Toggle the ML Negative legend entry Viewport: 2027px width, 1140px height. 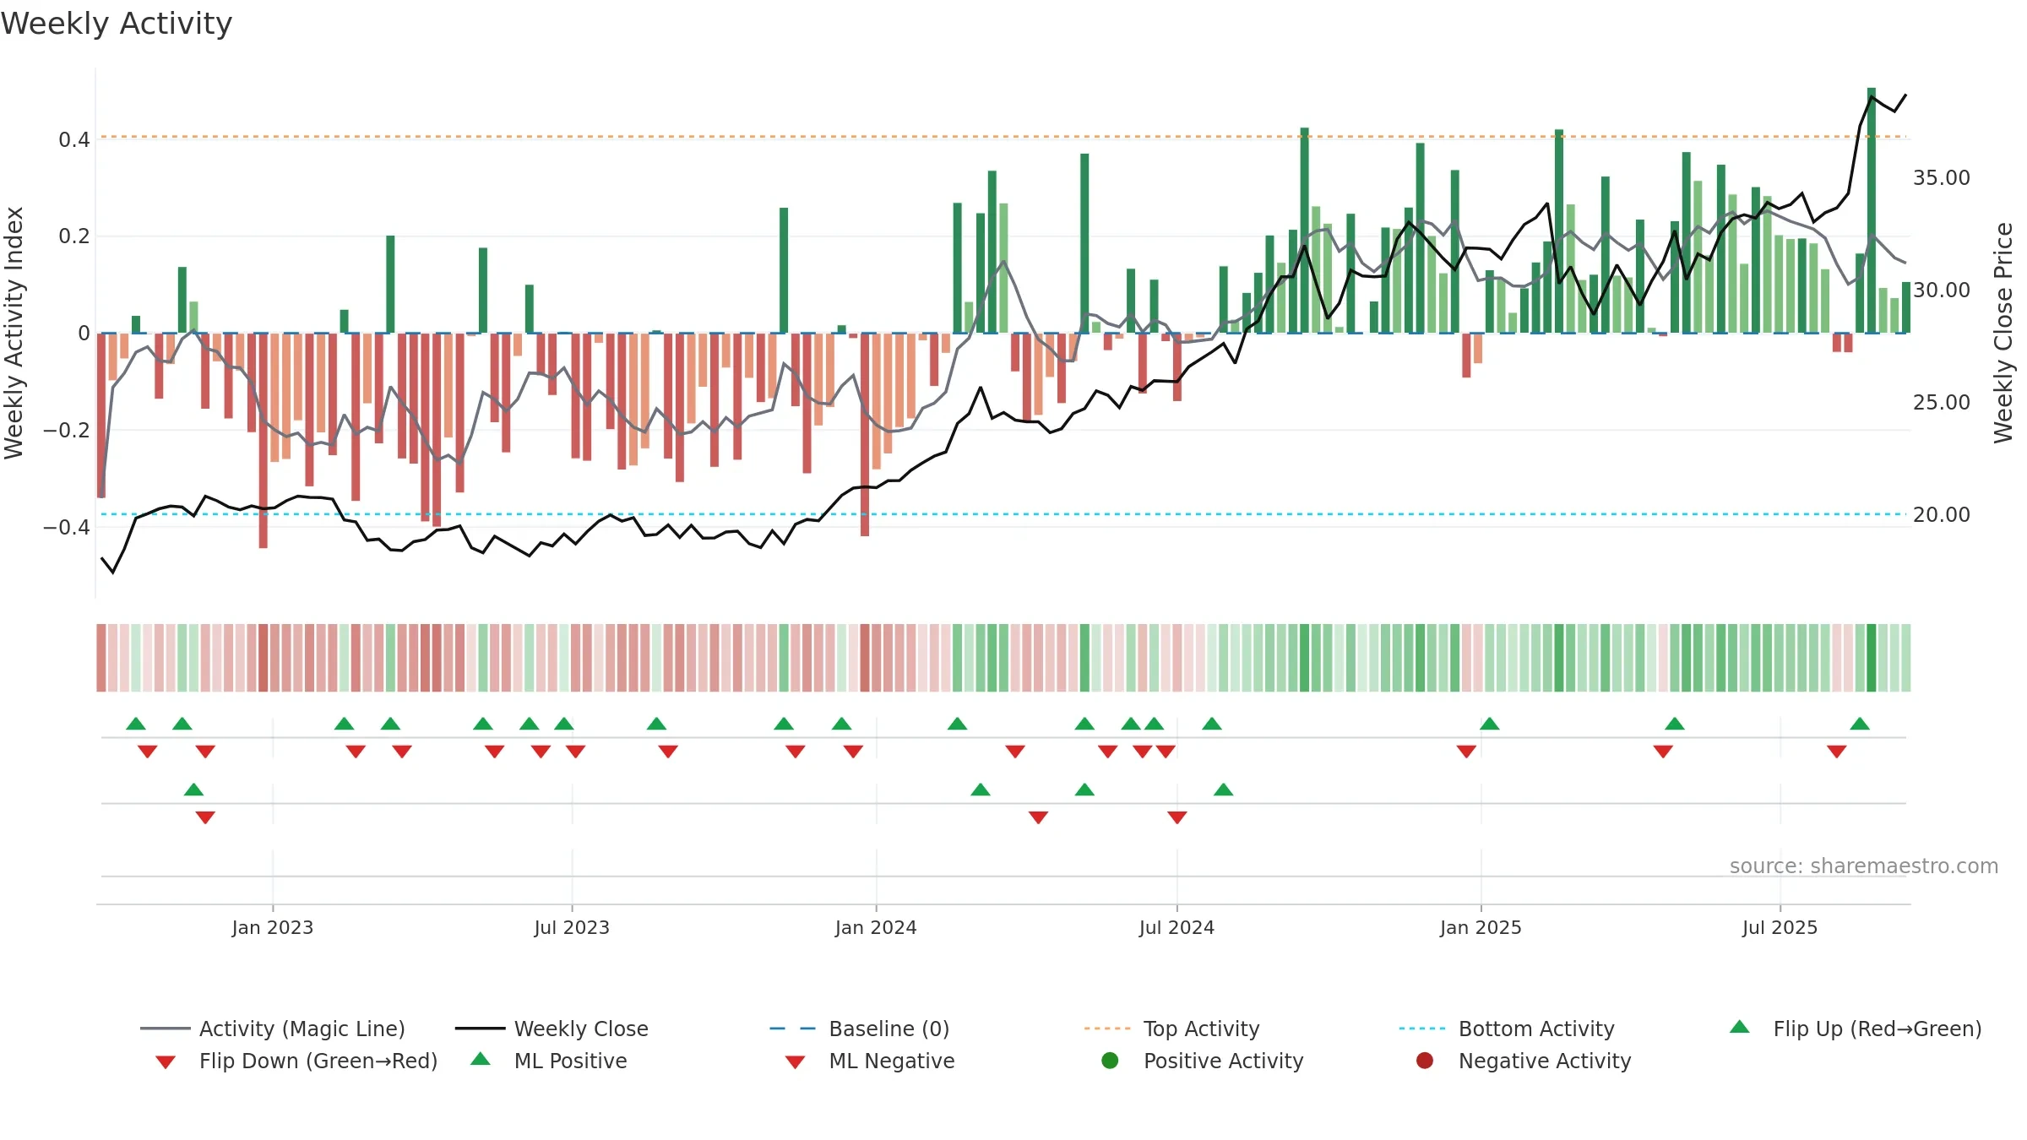point(870,1061)
